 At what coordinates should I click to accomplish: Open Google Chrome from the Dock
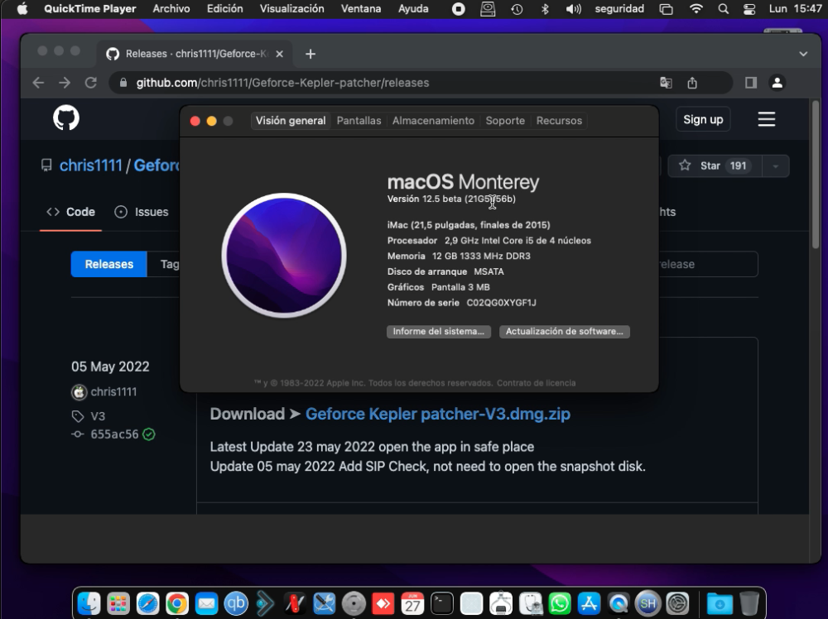pos(177,603)
